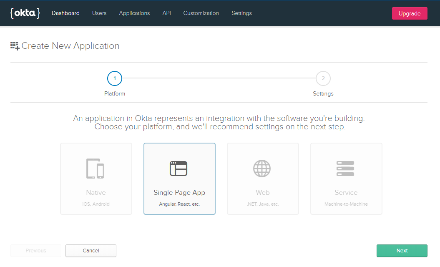The height and width of the screenshot is (267, 440).
Task: Select the Native iOS, Android platform card
Action: [96, 179]
